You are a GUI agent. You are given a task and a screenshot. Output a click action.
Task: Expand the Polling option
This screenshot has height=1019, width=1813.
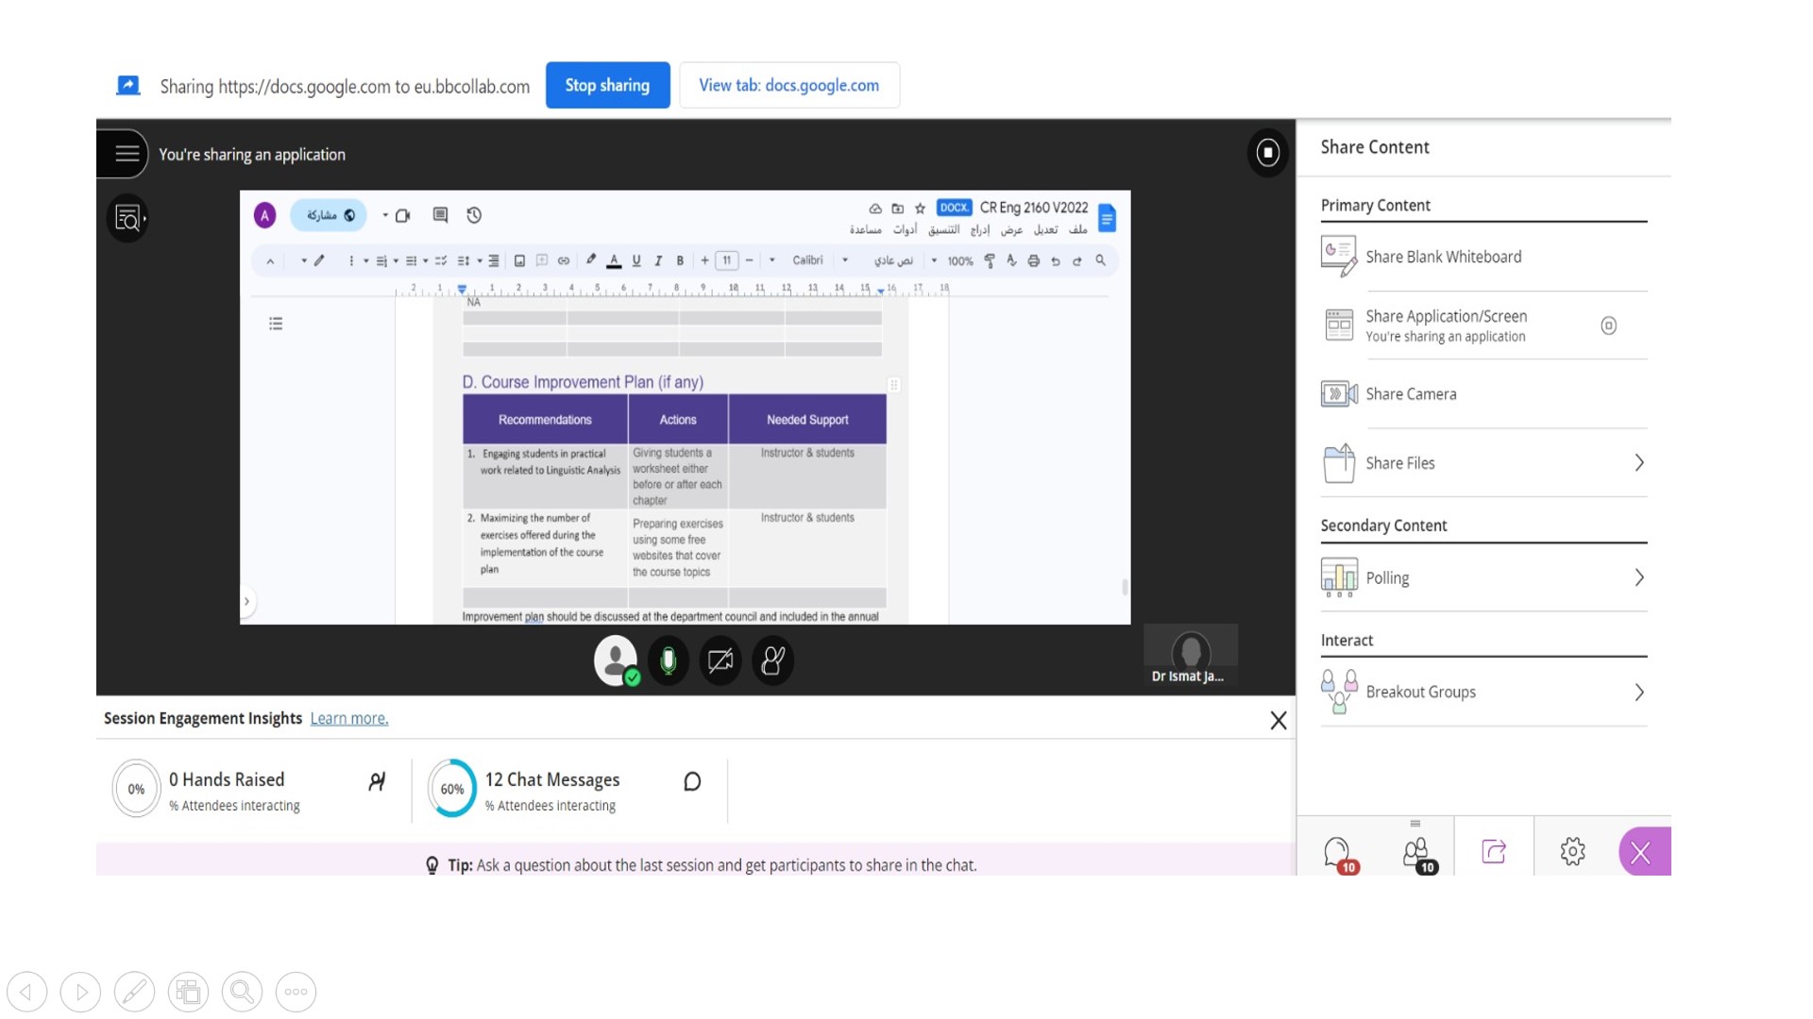[x=1638, y=577]
